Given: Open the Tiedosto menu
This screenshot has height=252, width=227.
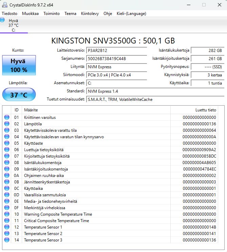Looking at the screenshot, I should tap(10, 14).
